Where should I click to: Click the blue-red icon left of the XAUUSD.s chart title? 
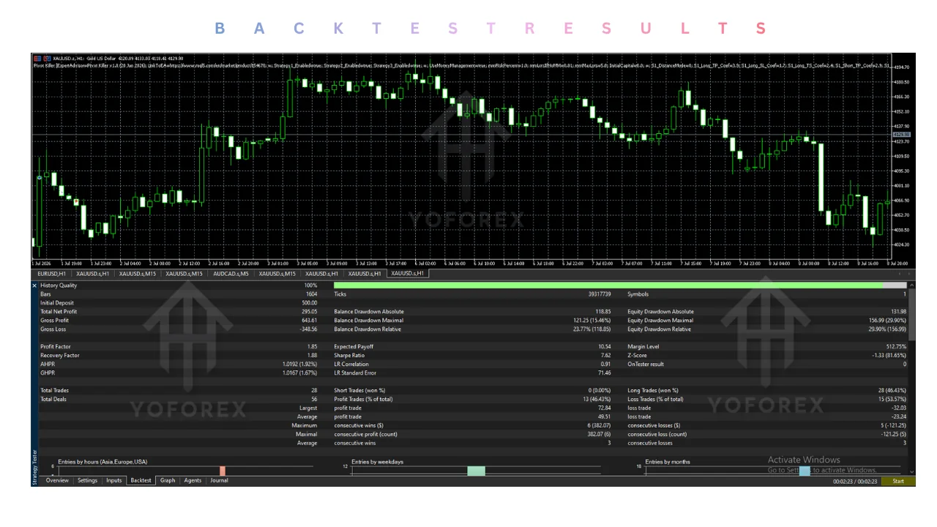tap(37, 58)
